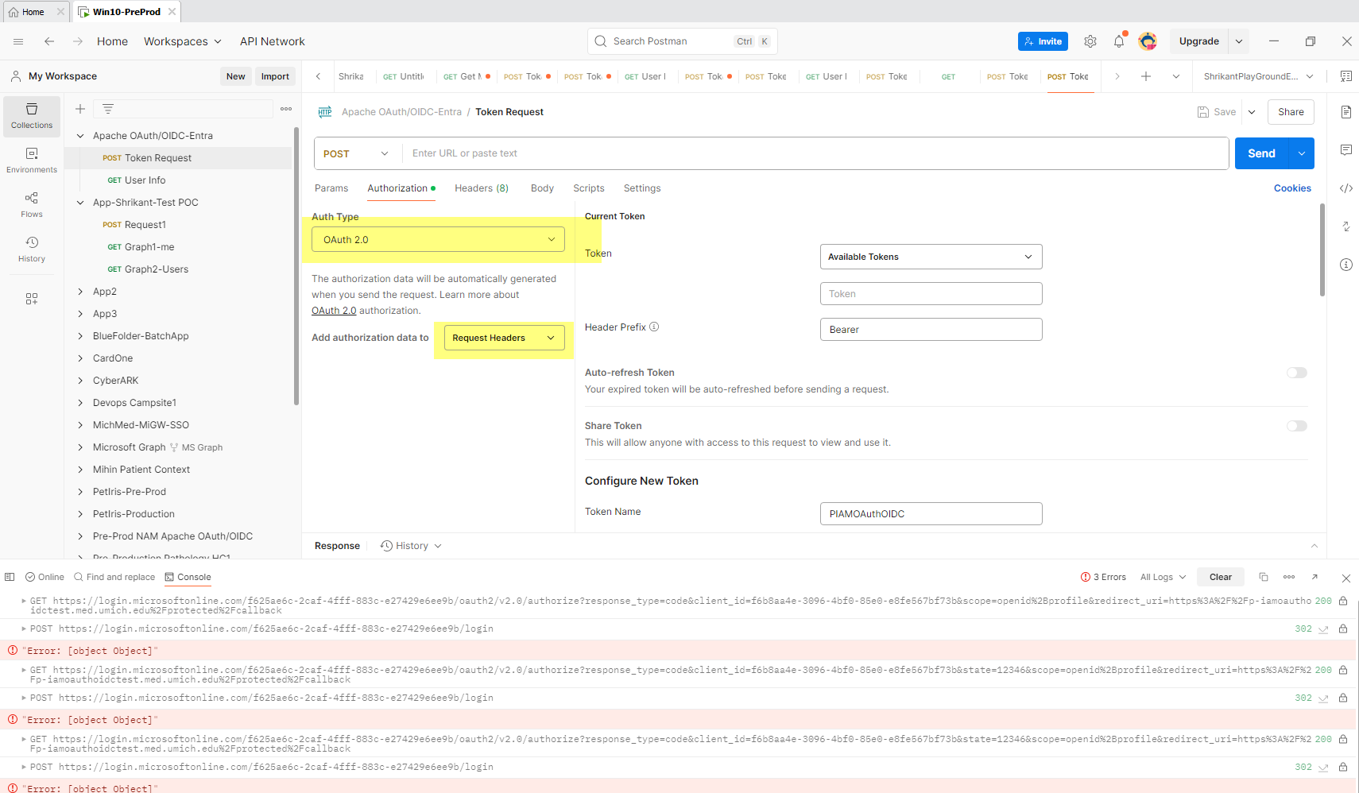Click the collections view more options ellipsis
1359x793 pixels.
(286, 109)
